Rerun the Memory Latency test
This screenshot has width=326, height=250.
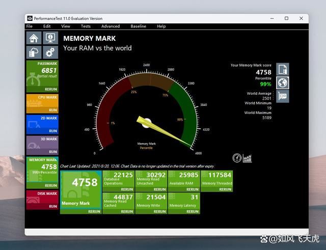pyautogui.click(x=192, y=211)
